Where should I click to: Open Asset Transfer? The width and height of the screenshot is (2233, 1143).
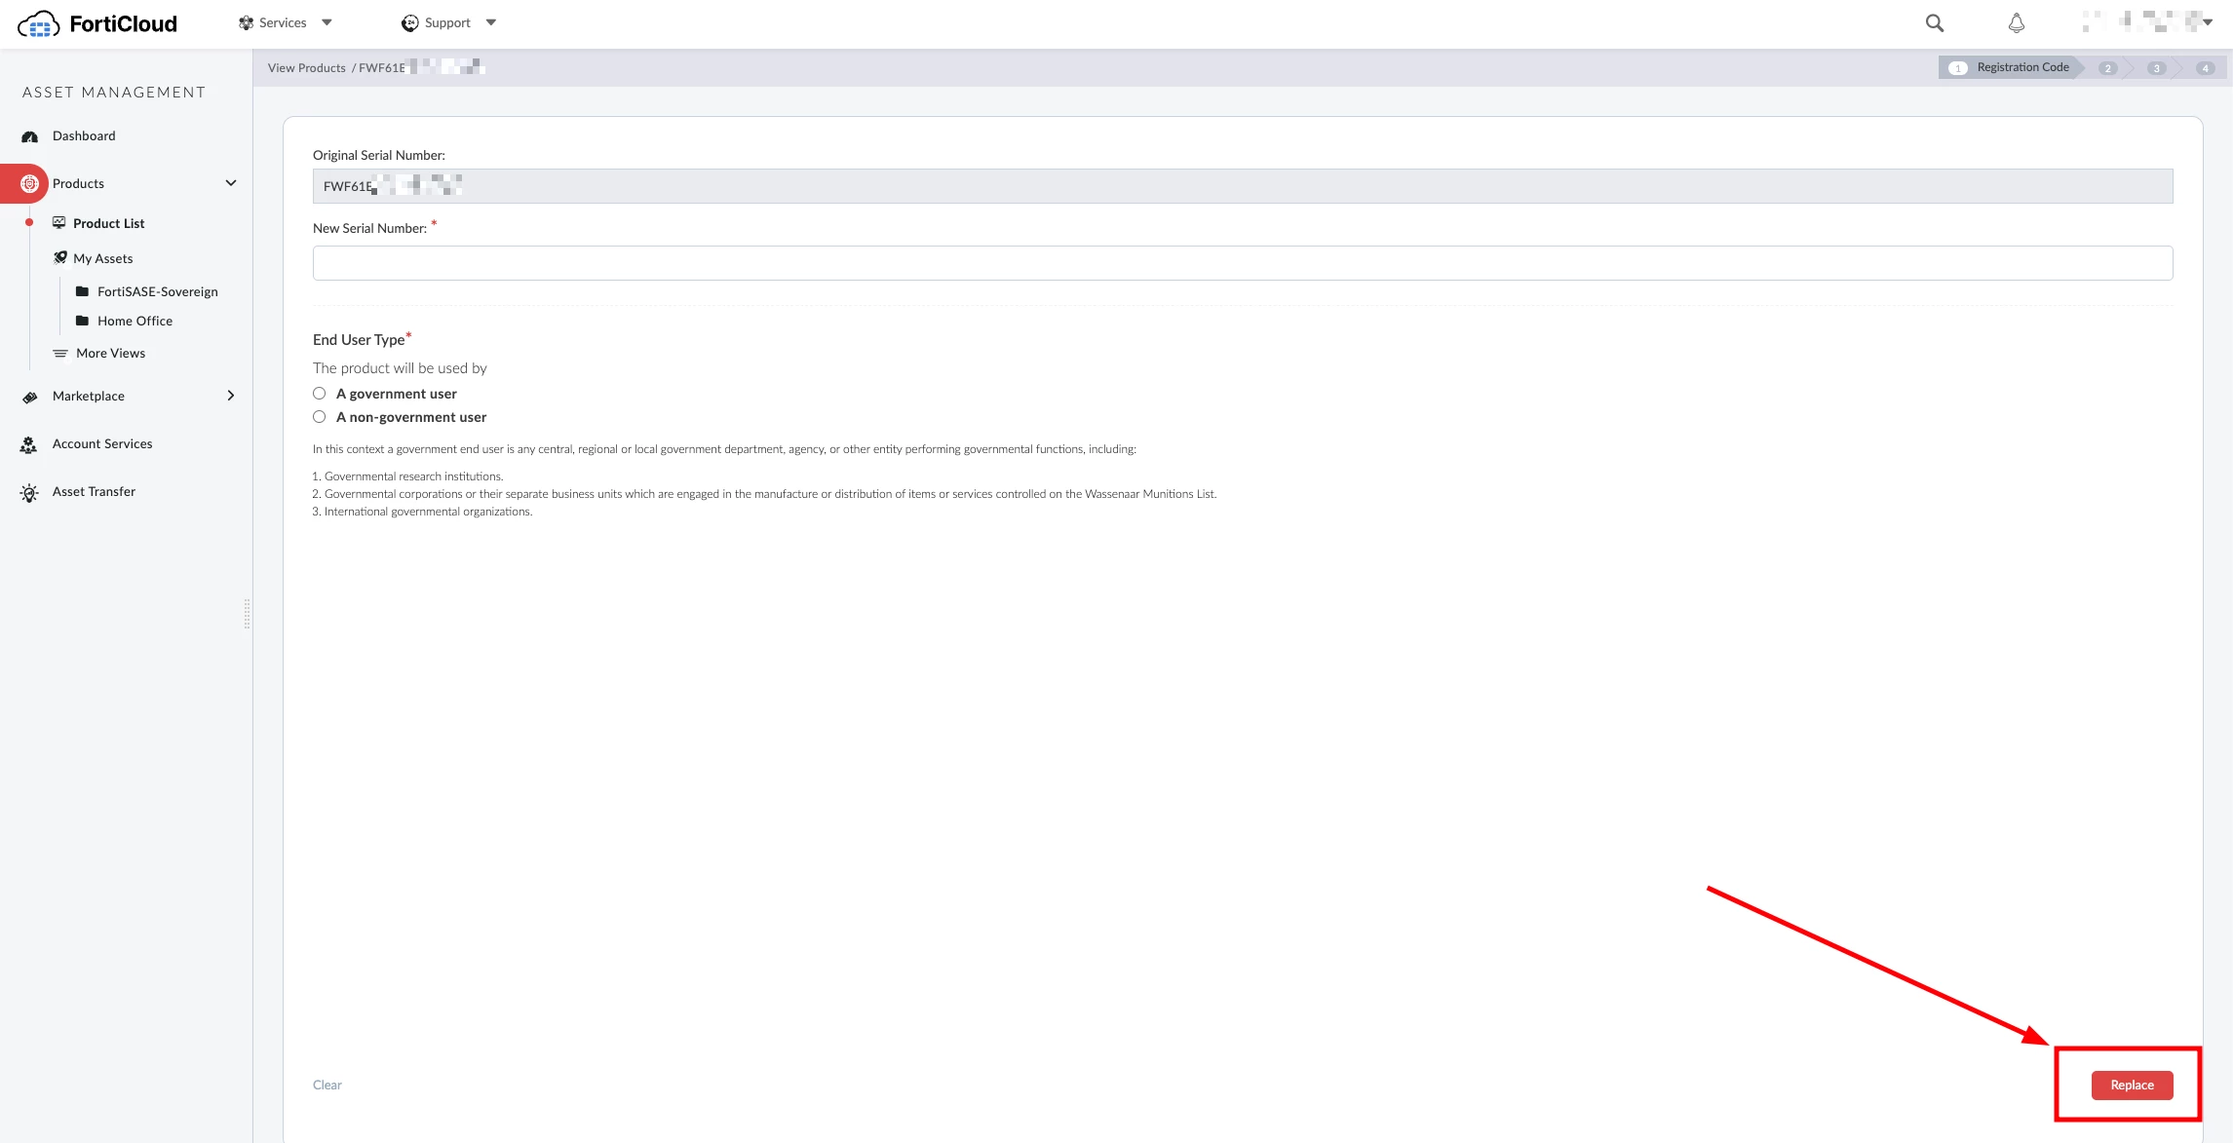[94, 491]
